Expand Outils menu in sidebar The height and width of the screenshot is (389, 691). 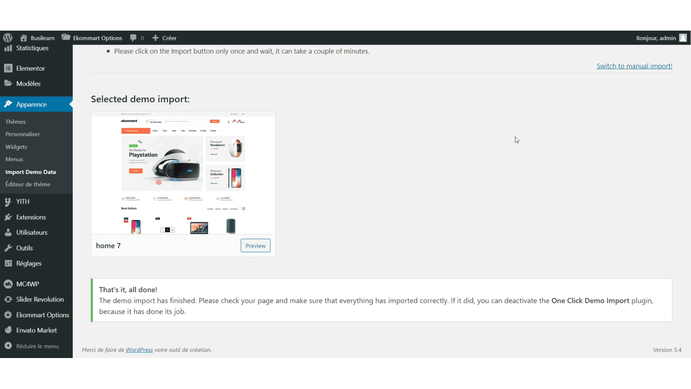tap(24, 248)
